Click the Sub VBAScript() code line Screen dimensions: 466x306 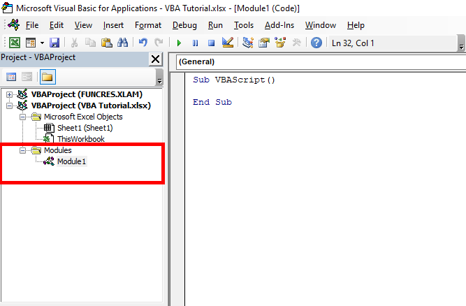234,80
